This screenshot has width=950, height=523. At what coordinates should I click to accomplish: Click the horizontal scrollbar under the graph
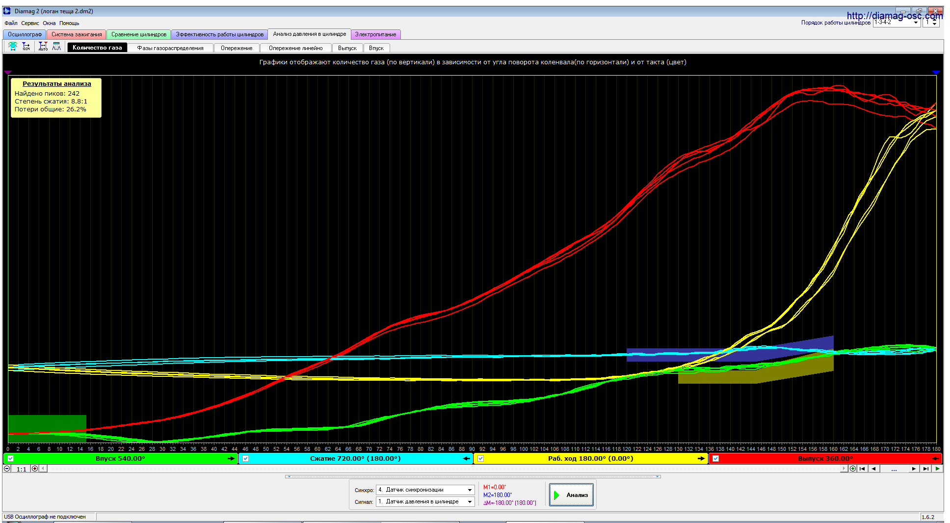(x=443, y=469)
